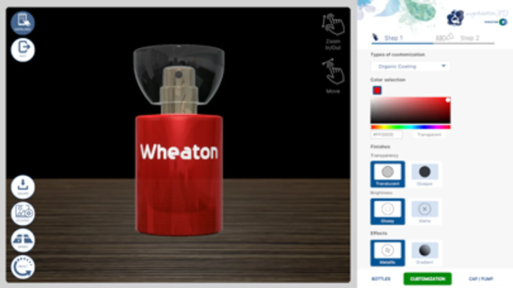Image resolution: width=513 pixels, height=288 pixels.
Task: Open the Bottles section at the bottom
Action: [x=381, y=279]
